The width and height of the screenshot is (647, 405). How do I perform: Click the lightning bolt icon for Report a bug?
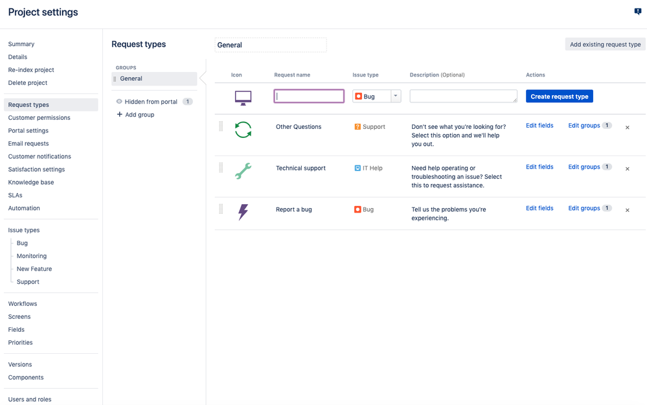click(x=243, y=212)
